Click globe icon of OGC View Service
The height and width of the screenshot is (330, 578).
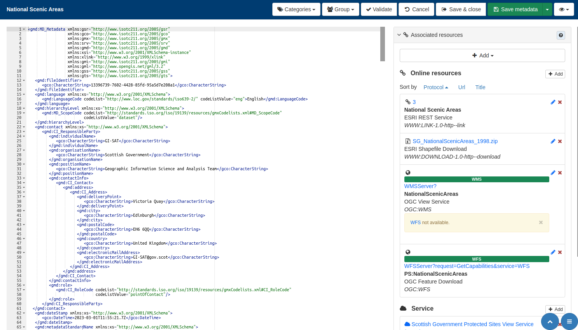(408, 173)
